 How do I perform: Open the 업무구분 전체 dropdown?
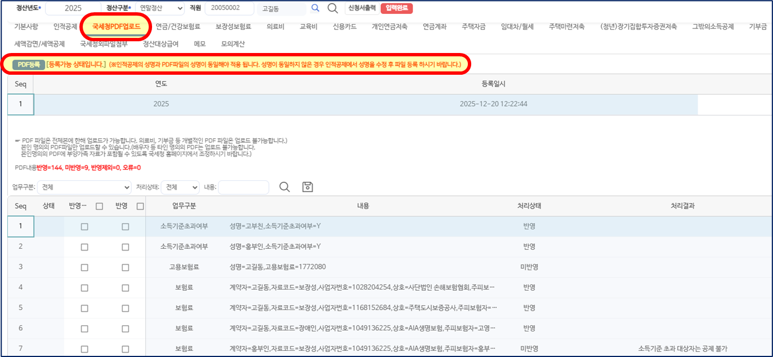85,187
